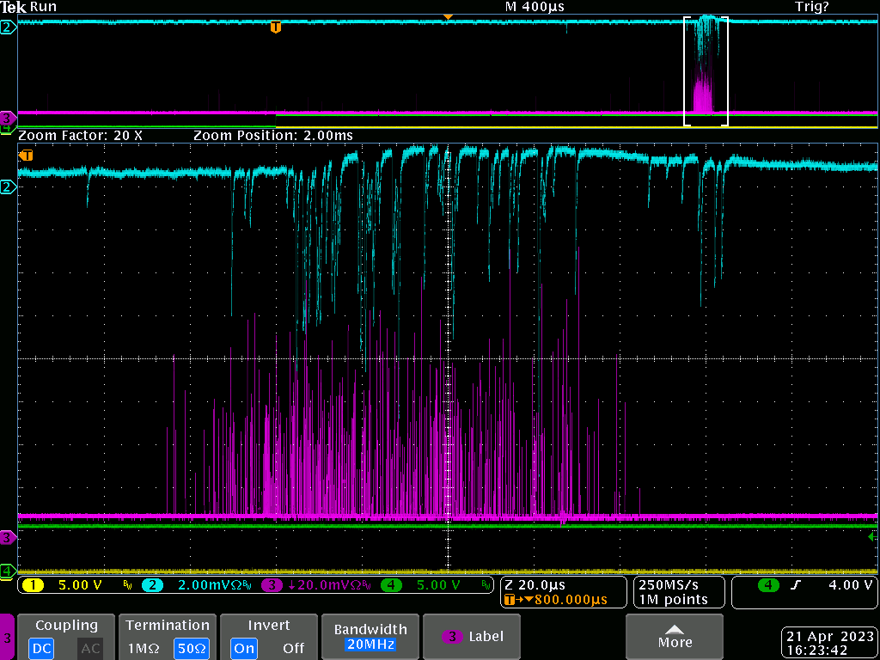Click the rising edge trigger slope icon

tap(796, 585)
